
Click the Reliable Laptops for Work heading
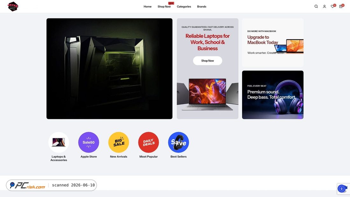coord(207,42)
